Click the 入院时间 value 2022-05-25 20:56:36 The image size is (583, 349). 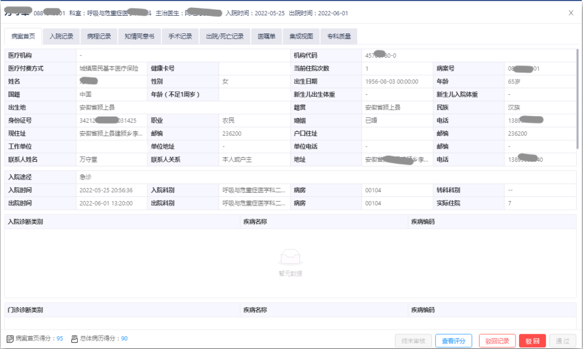106,190
